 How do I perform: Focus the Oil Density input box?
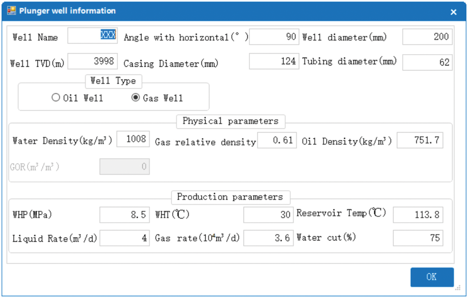[420, 140]
